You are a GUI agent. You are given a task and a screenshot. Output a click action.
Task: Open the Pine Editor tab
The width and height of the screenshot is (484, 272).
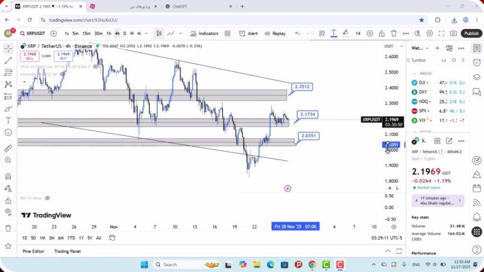(33, 251)
